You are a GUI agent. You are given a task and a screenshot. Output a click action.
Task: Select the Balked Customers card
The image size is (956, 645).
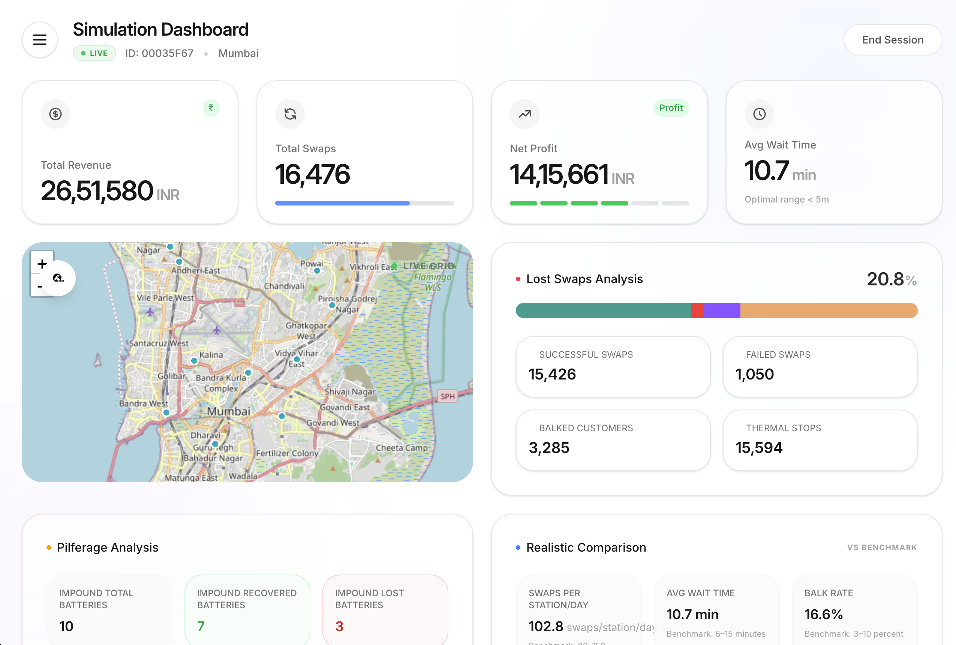coord(613,440)
